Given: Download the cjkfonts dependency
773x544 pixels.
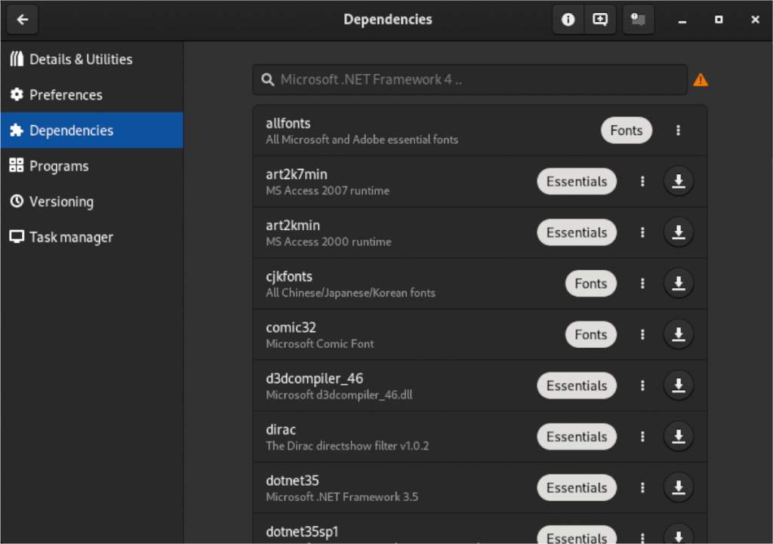Looking at the screenshot, I should [x=678, y=283].
